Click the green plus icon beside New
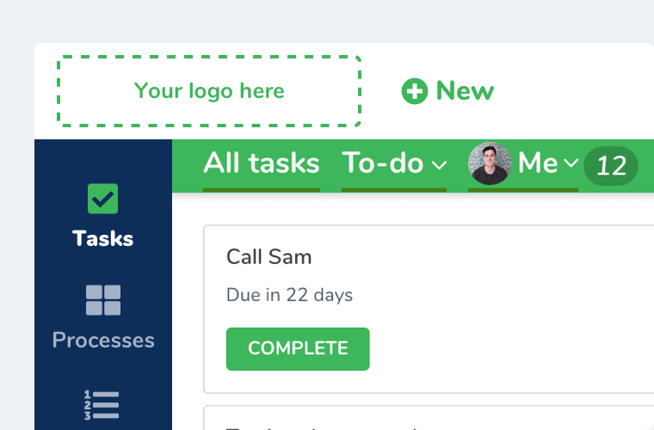The height and width of the screenshot is (430, 654). 415,91
